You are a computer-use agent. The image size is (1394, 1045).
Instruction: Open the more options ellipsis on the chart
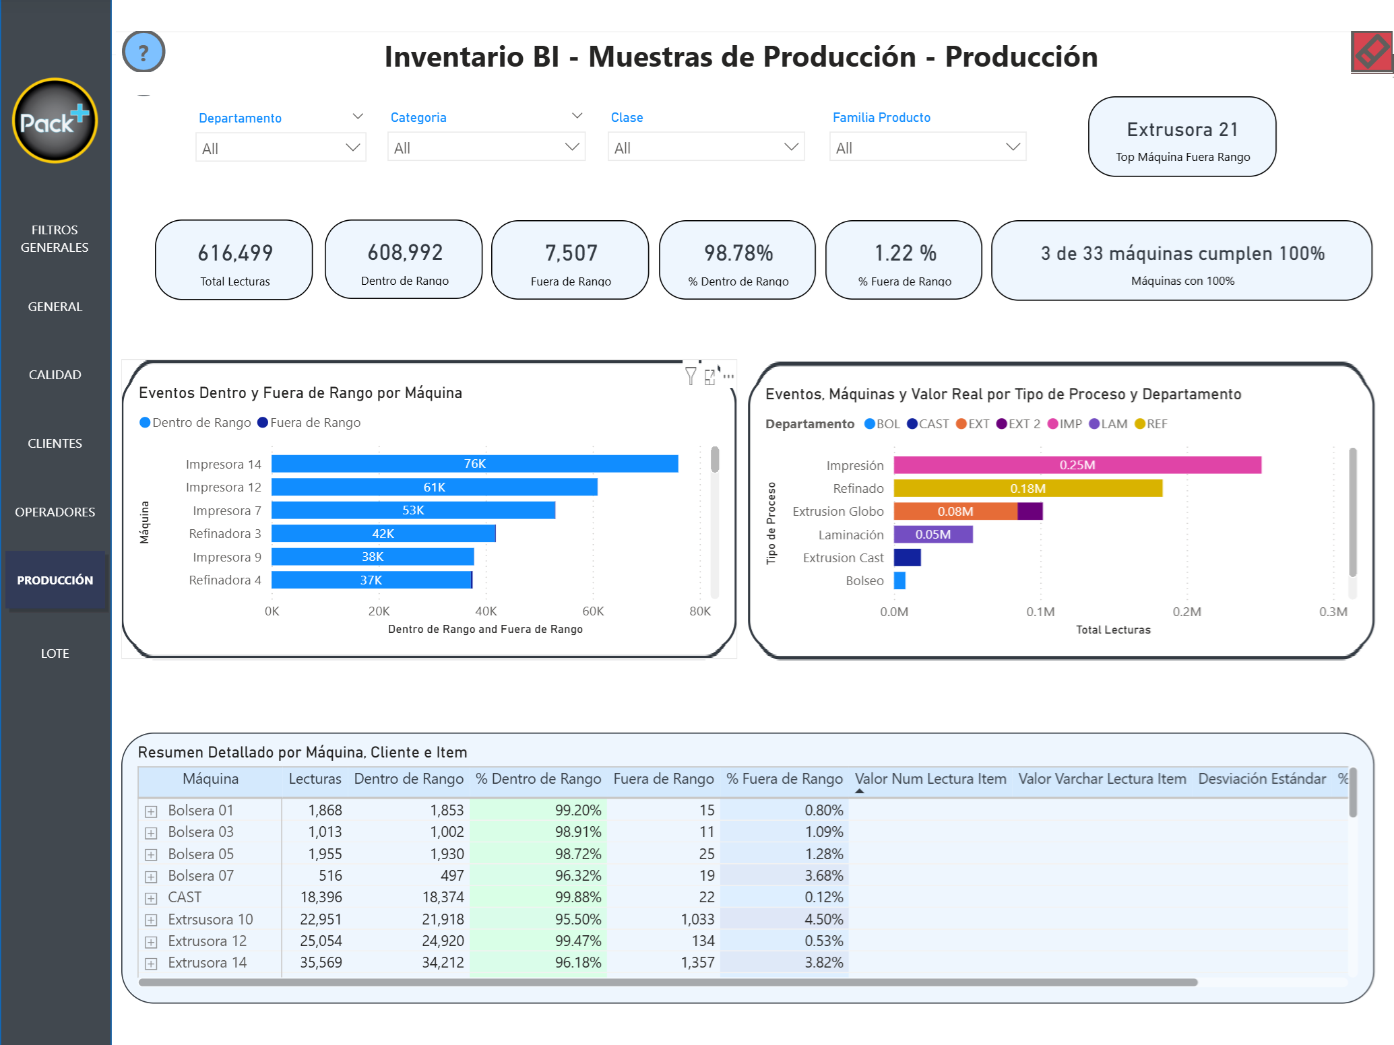point(729,376)
